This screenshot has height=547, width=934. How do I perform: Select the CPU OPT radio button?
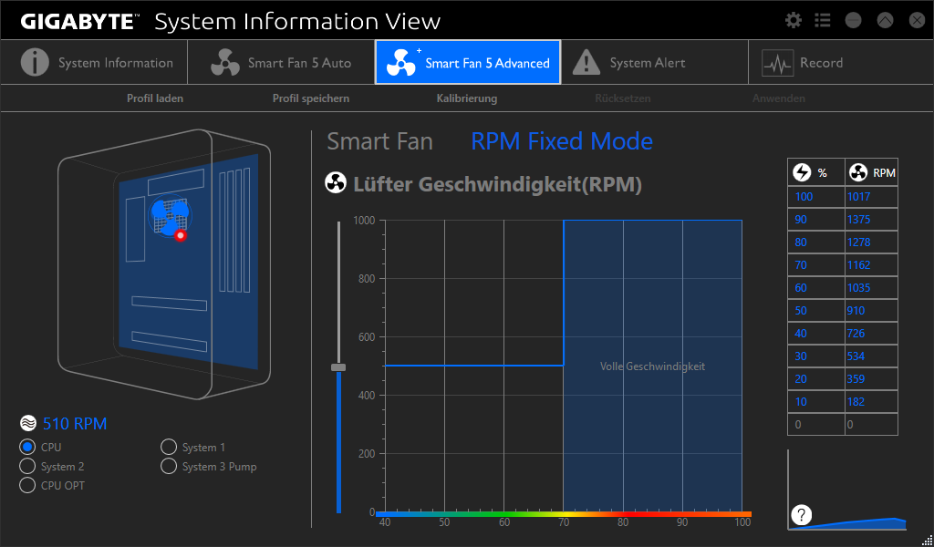click(x=27, y=485)
